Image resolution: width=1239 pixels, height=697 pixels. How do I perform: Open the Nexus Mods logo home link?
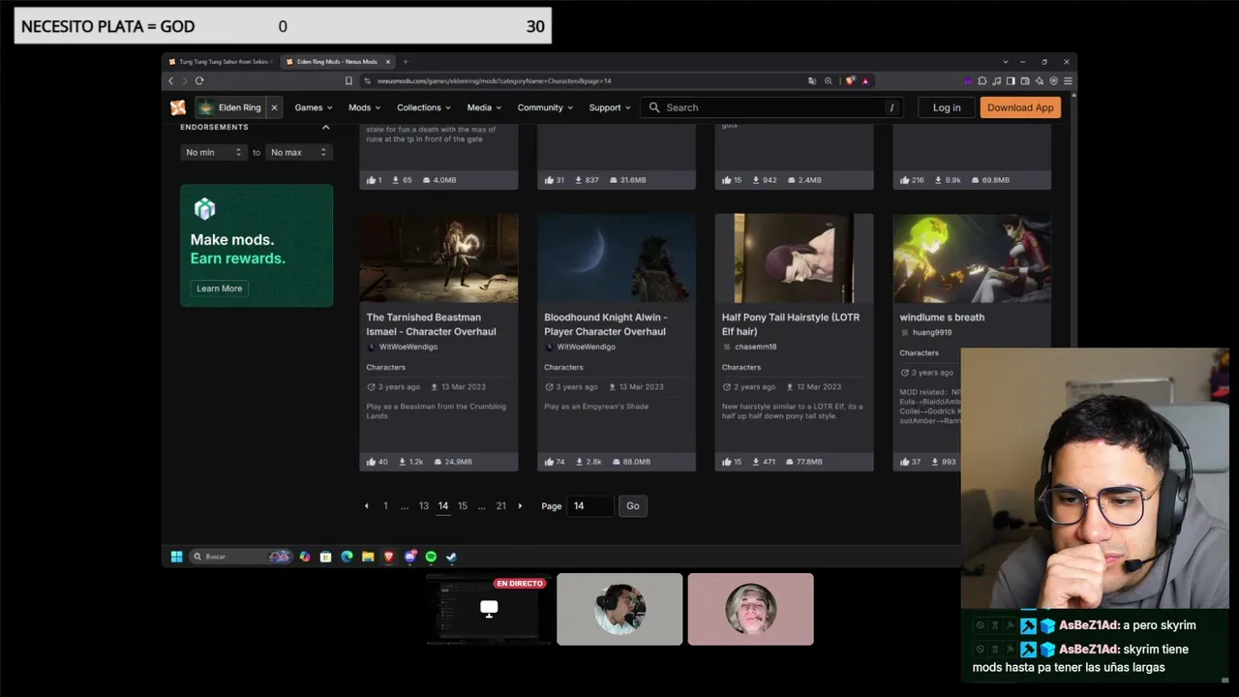tap(178, 107)
